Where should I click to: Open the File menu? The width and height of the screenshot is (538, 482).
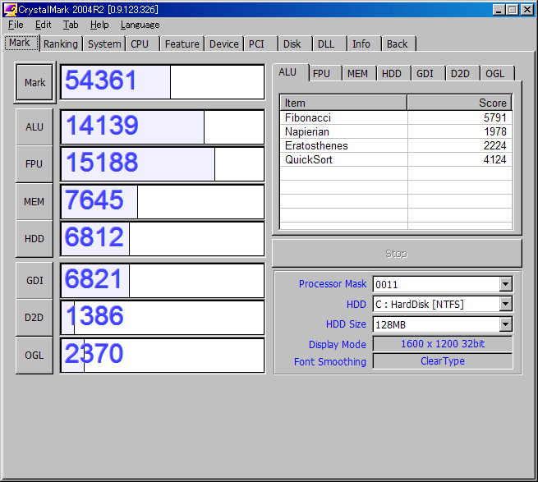(16, 25)
